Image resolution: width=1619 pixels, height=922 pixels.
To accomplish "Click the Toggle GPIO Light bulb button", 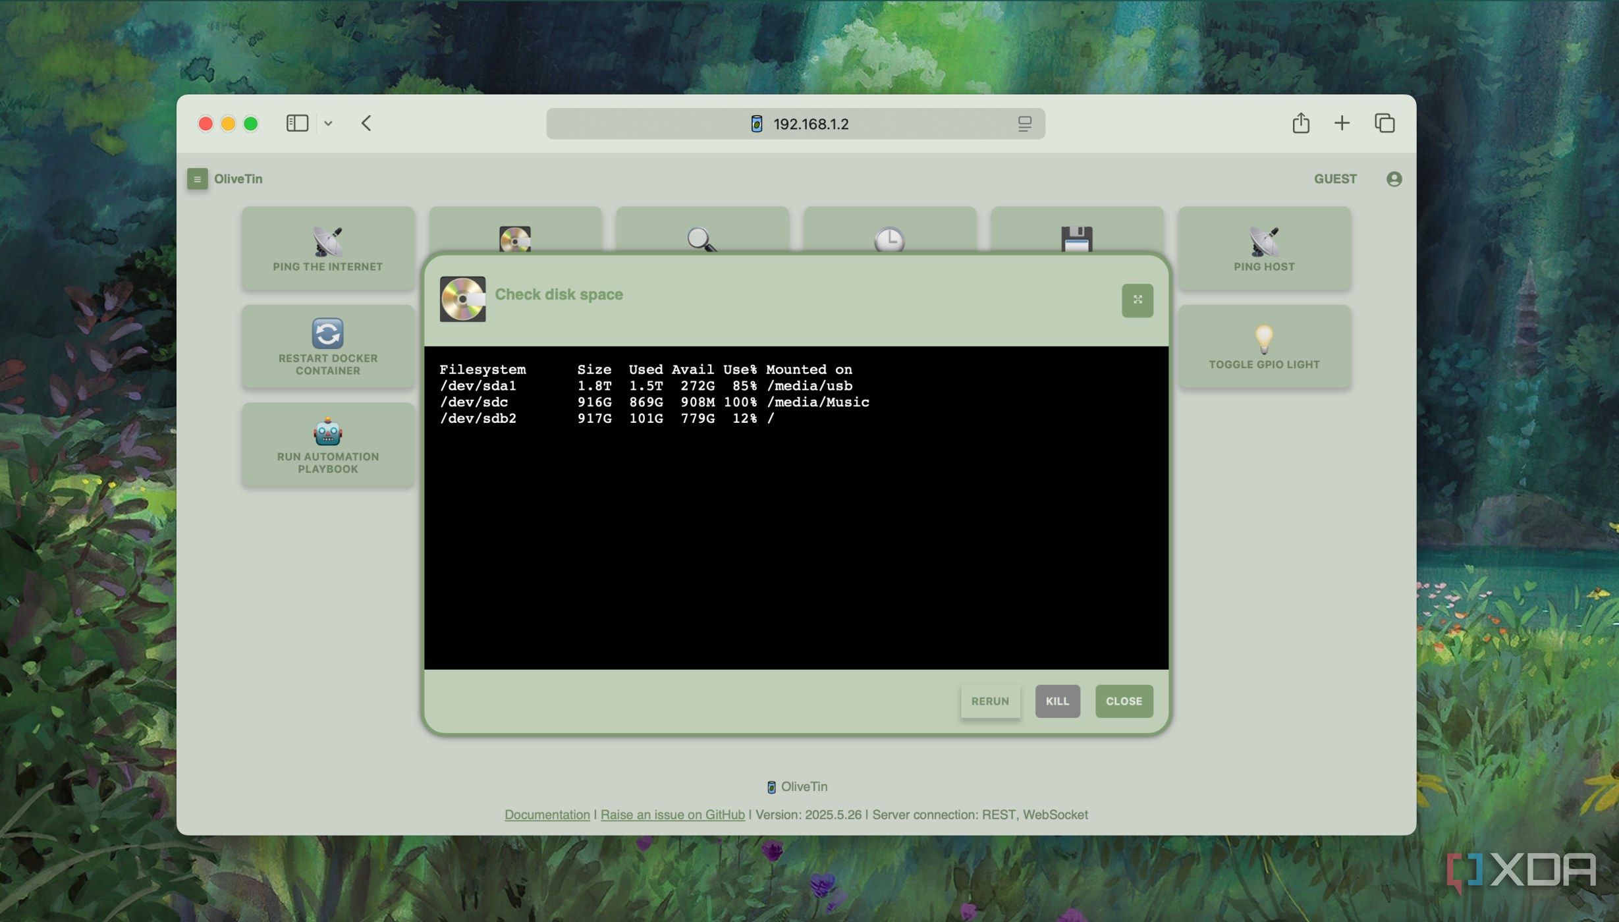I will point(1263,346).
